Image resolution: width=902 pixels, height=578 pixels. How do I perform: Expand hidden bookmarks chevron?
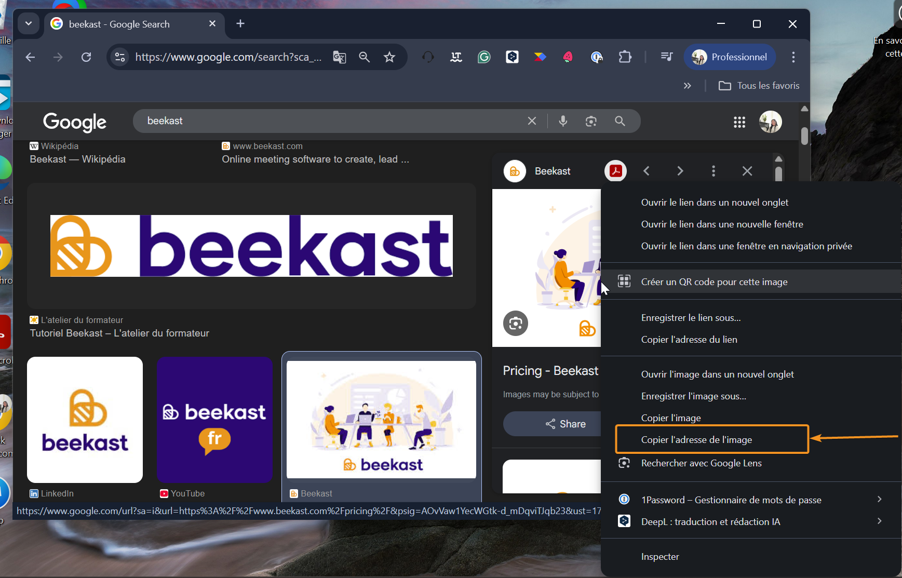coord(688,86)
